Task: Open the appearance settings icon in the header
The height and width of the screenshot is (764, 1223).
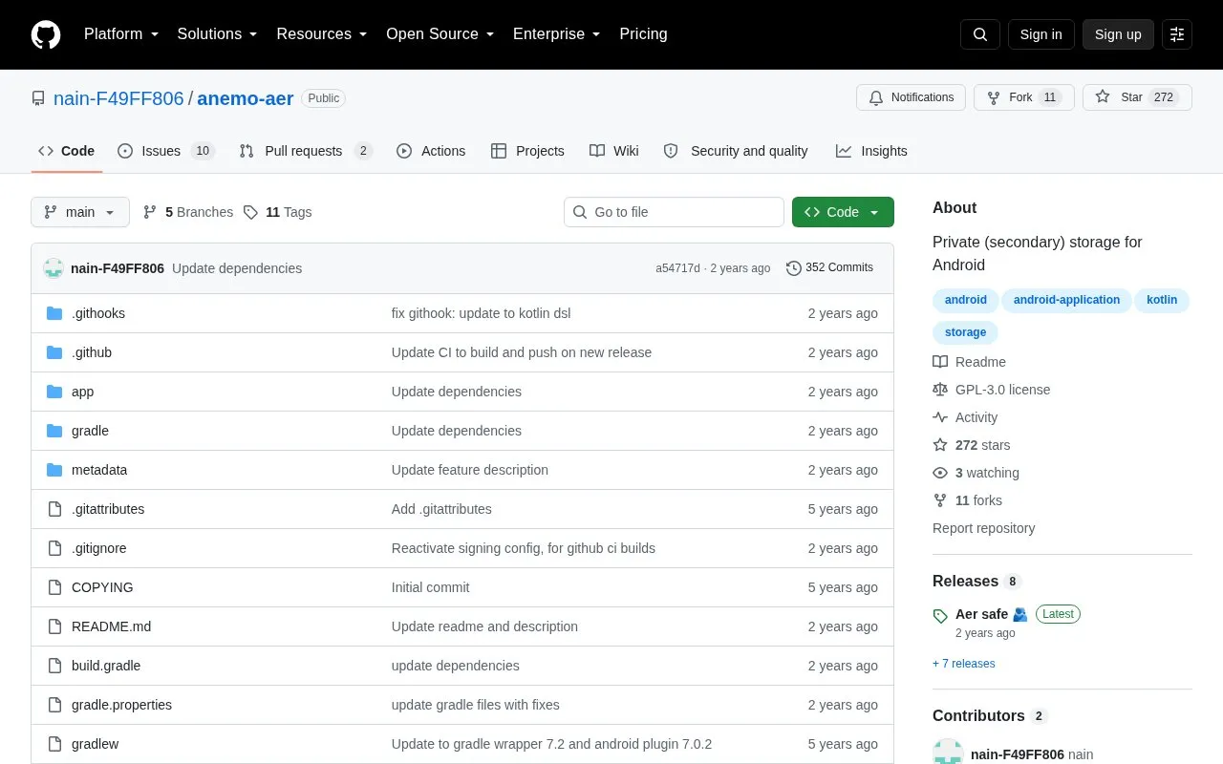Action: (x=1177, y=34)
